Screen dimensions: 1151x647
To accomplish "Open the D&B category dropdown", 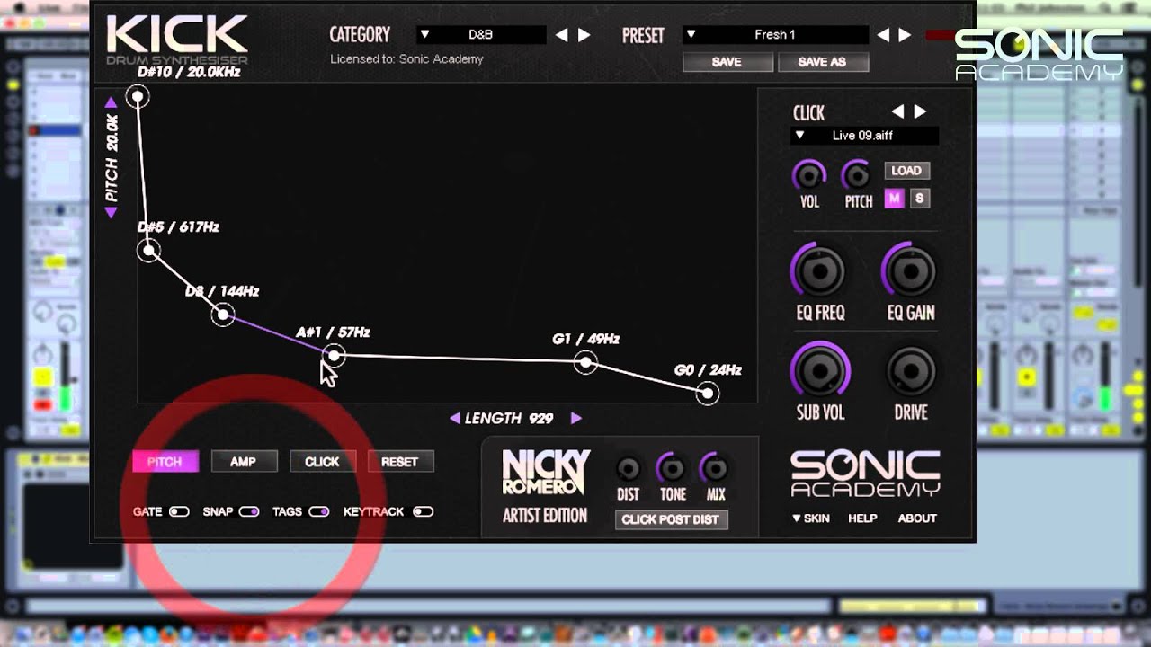I will point(481,35).
